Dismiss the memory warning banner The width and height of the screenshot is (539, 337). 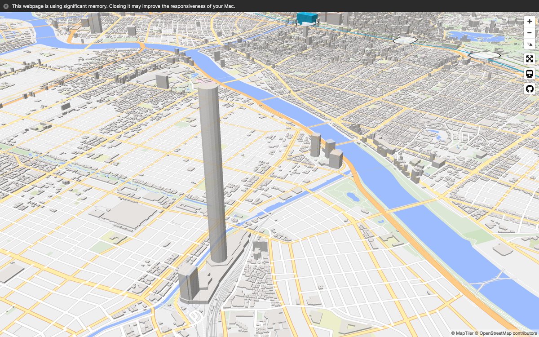(6, 6)
